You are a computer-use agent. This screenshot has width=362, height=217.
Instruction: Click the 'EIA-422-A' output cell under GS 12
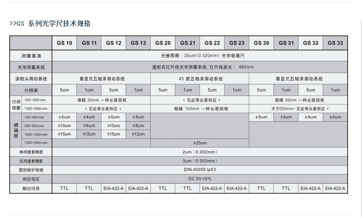click(114, 189)
